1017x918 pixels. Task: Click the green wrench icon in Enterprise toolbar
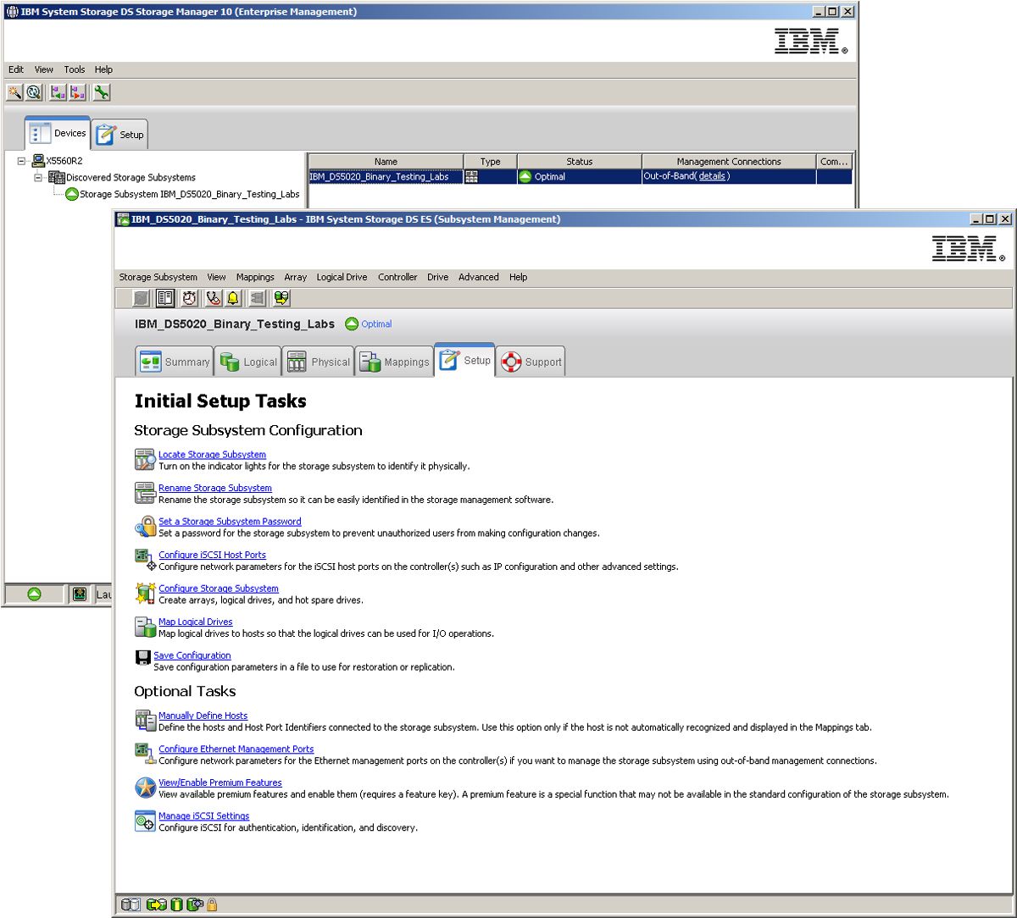point(102,92)
